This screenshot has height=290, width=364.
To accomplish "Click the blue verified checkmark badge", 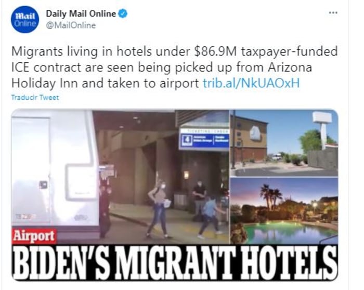I will 123,14.
